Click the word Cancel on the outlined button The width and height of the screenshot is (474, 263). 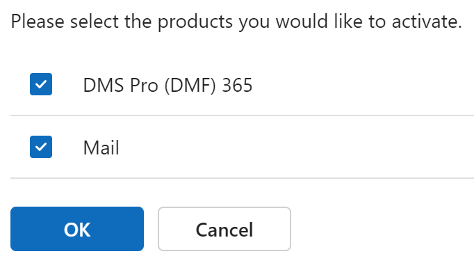pos(224,230)
